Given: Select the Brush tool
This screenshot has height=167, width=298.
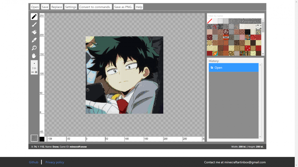Looking at the screenshot, I should tap(34, 24).
